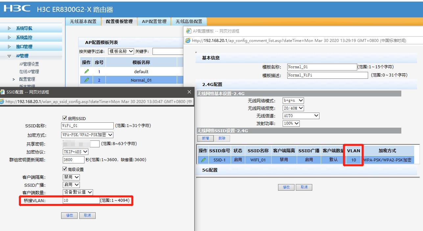Expand the 接口管理 sidebar menu

tap(24, 47)
